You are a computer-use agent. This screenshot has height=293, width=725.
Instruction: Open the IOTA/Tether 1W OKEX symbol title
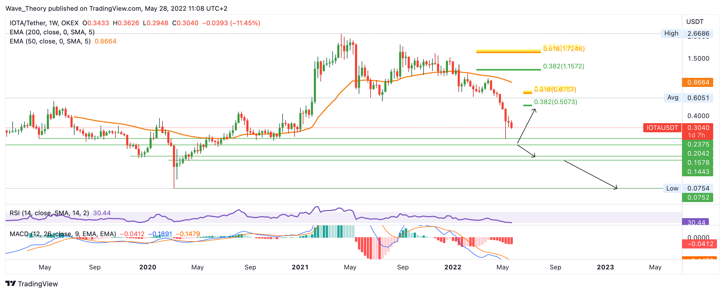click(x=44, y=23)
